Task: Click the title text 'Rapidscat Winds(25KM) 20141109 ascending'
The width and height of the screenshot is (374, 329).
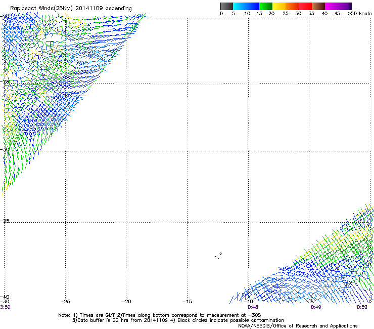Action: tap(71, 9)
